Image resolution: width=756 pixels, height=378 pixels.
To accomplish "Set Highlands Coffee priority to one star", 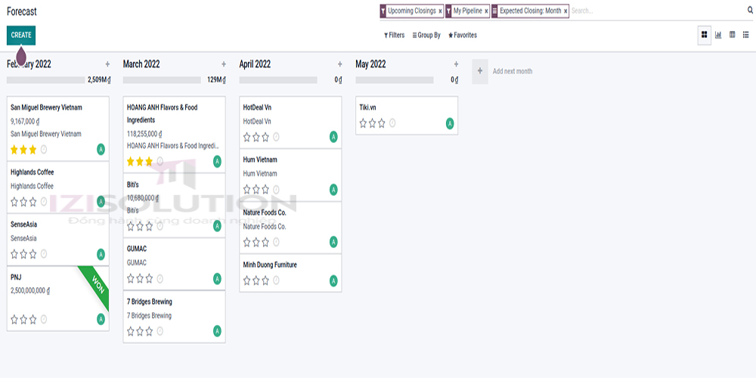I will coord(14,202).
